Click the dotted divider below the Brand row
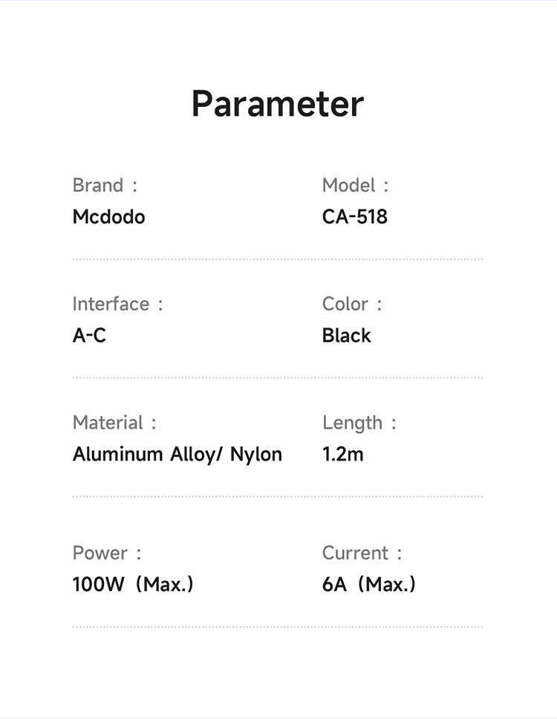This screenshot has height=719, width=557. (278, 259)
